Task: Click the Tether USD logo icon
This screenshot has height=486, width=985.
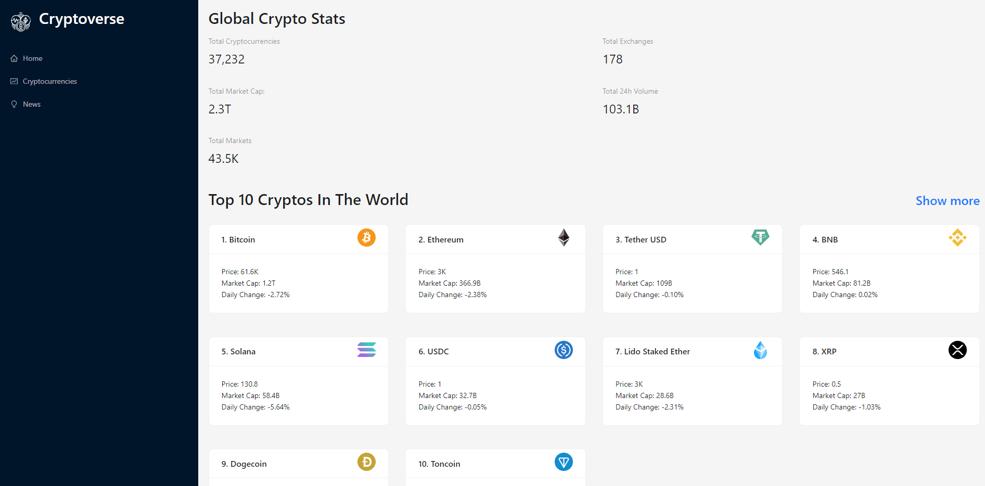Action: tap(760, 237)
